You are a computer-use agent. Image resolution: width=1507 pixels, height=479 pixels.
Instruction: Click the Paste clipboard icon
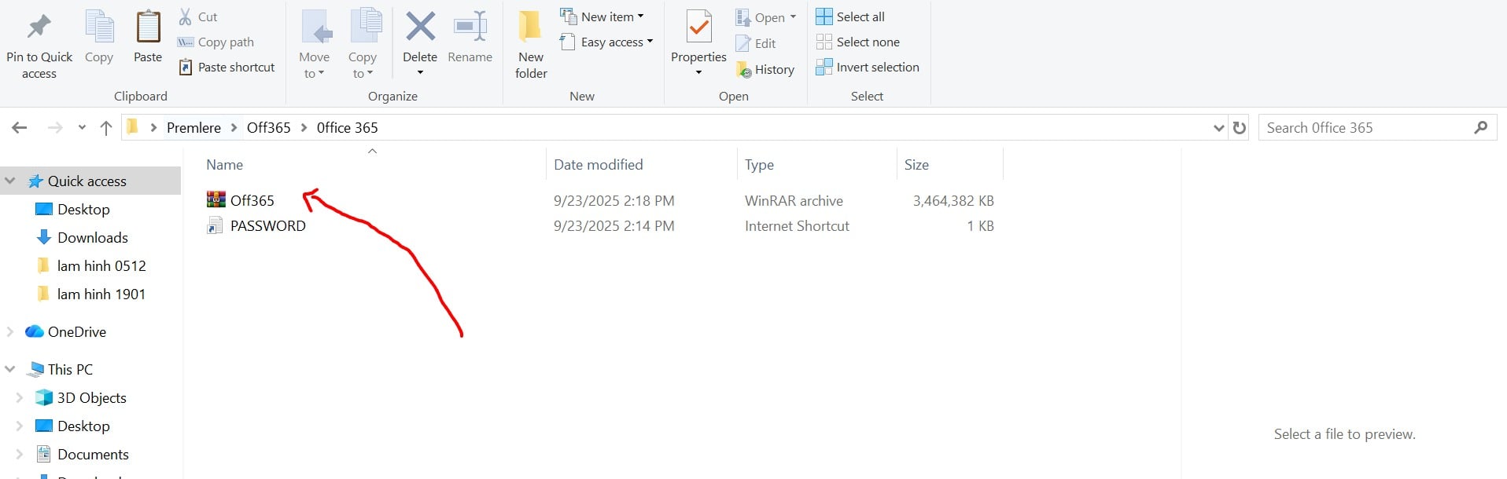148,28
